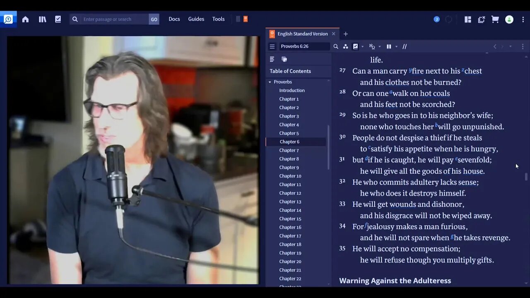Image resolution: width=530 pixels, height=298 pixels.
Task: Click the heading "Warning Against the Adulteress"
Action: (x=395, y=281)
